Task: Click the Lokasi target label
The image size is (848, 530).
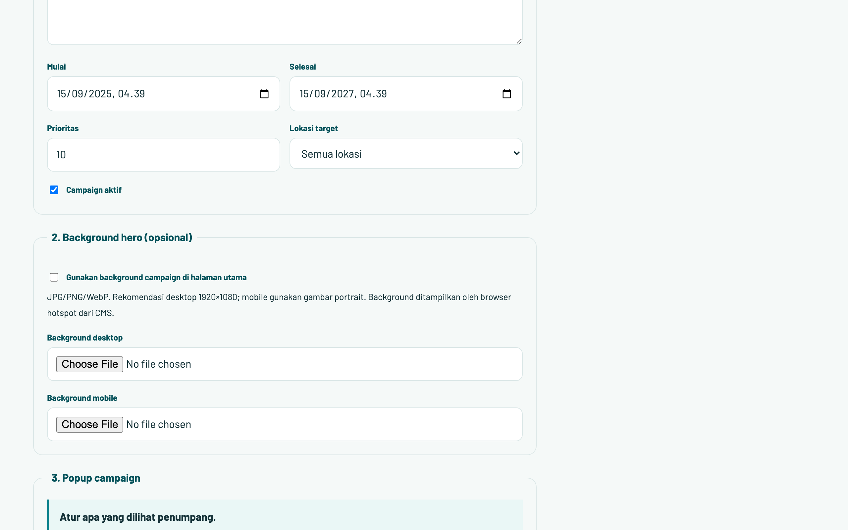Action: 313,128
